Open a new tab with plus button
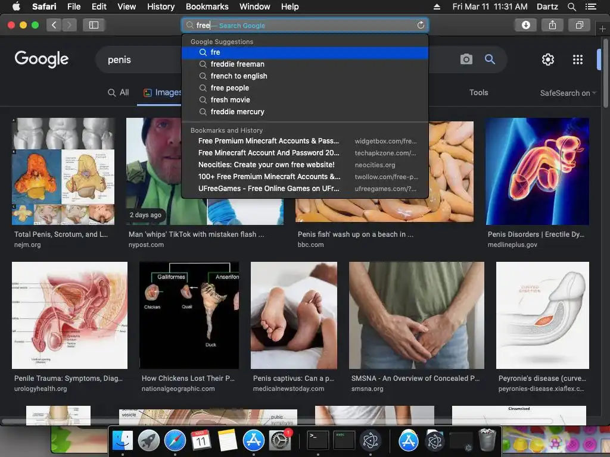 click(x=602, y=29)
